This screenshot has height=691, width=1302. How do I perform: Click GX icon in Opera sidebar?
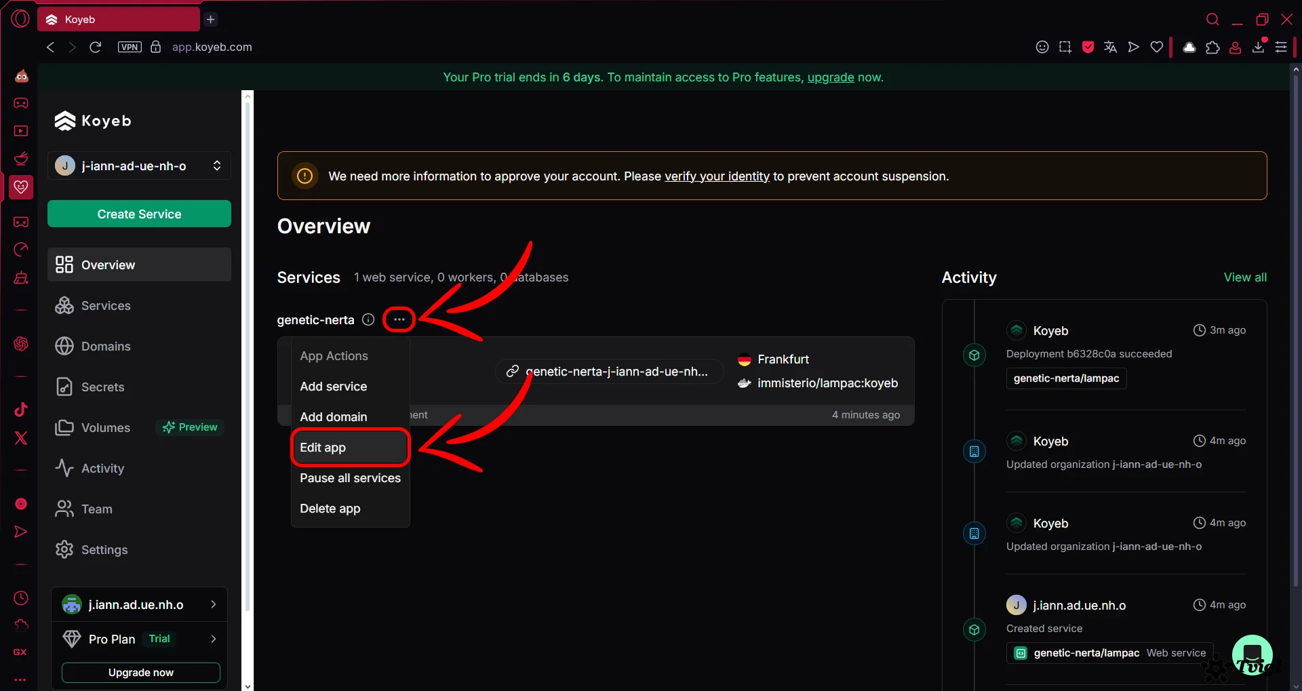coord(20,652)
